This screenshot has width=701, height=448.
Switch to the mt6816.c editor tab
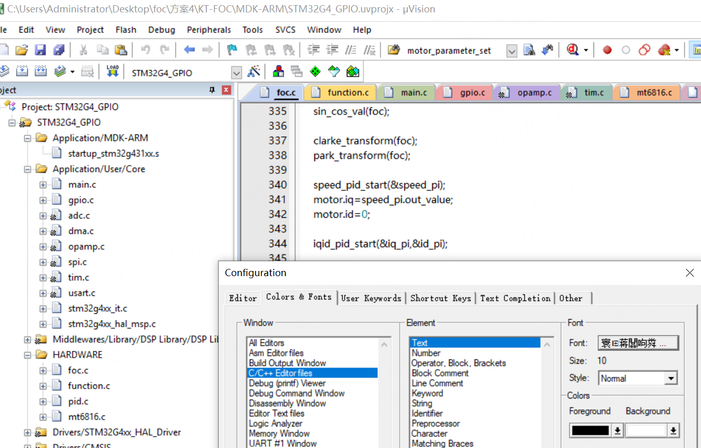pyautogui.click(x=647, y=92)
